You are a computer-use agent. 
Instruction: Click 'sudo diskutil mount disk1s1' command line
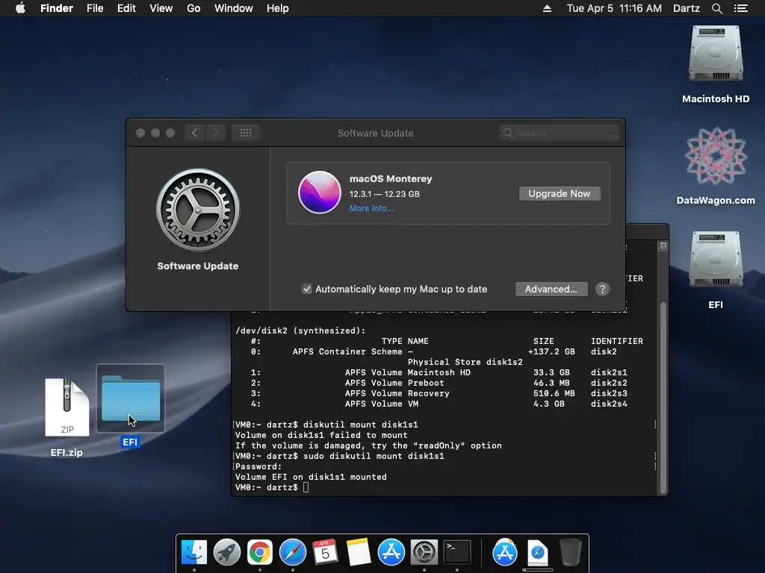(374, 456)
